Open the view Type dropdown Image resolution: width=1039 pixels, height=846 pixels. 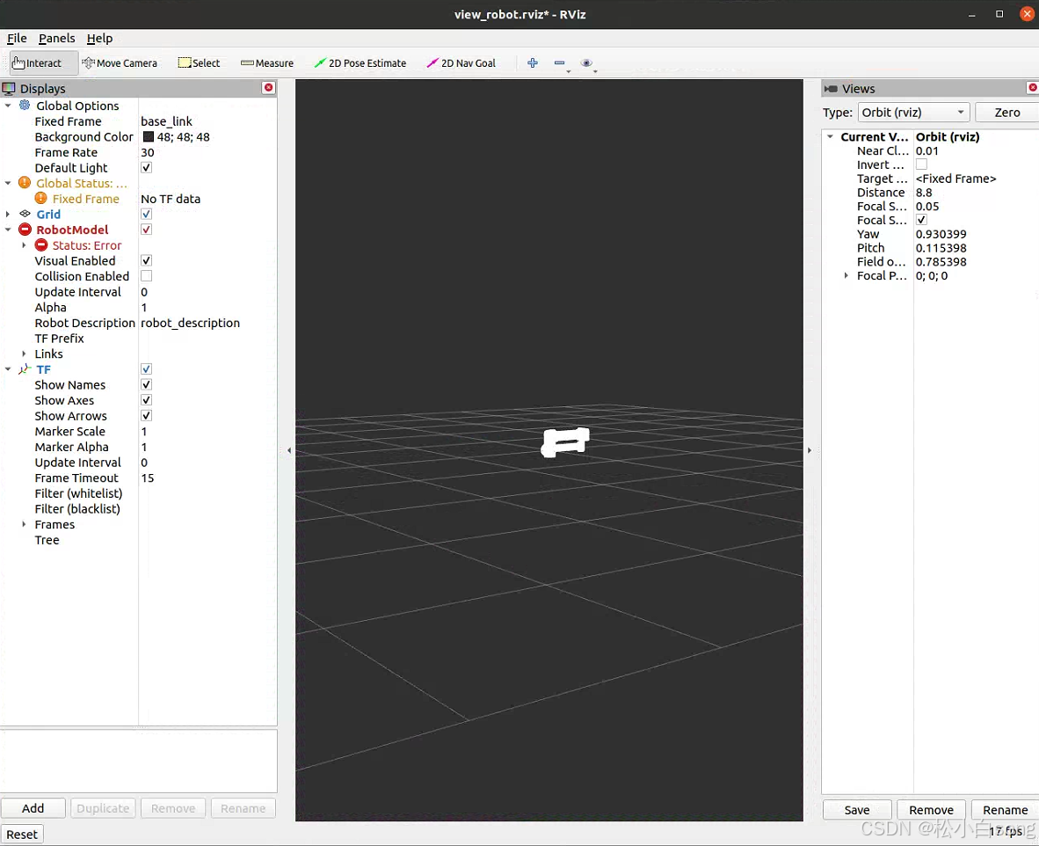[x=913, y=112]
